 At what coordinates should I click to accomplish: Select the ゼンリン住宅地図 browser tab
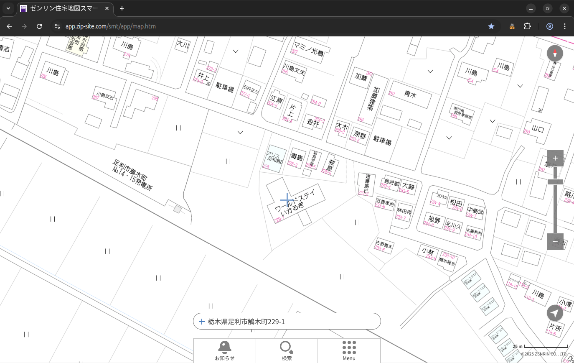coord(63,8)
